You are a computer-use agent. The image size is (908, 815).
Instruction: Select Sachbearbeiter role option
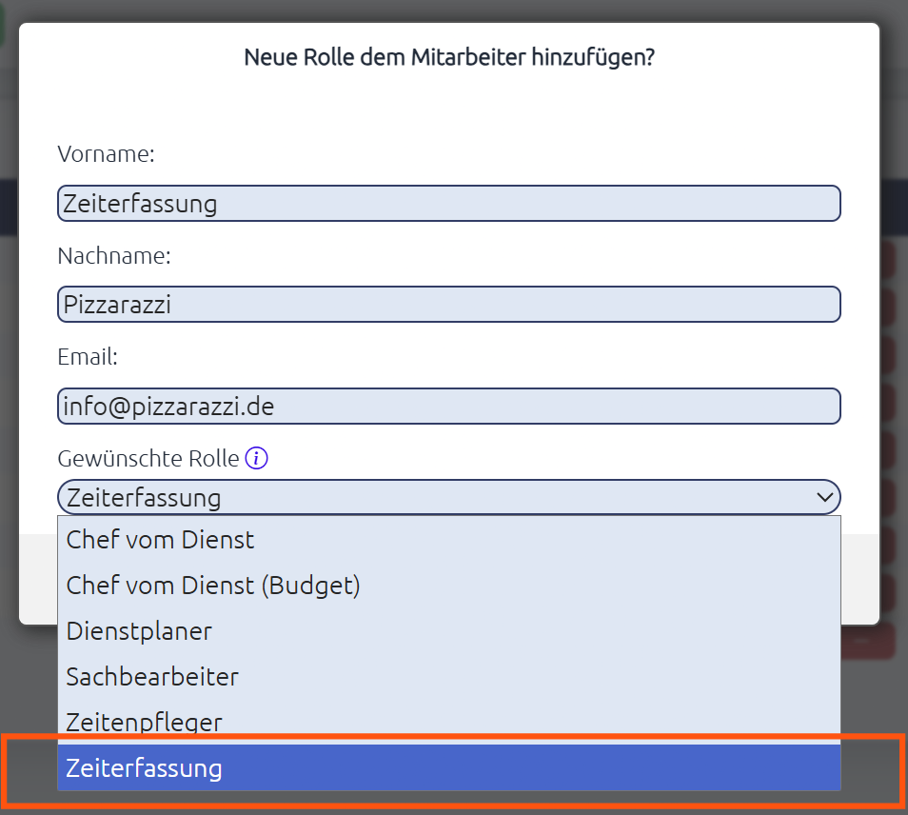[449, 677]
